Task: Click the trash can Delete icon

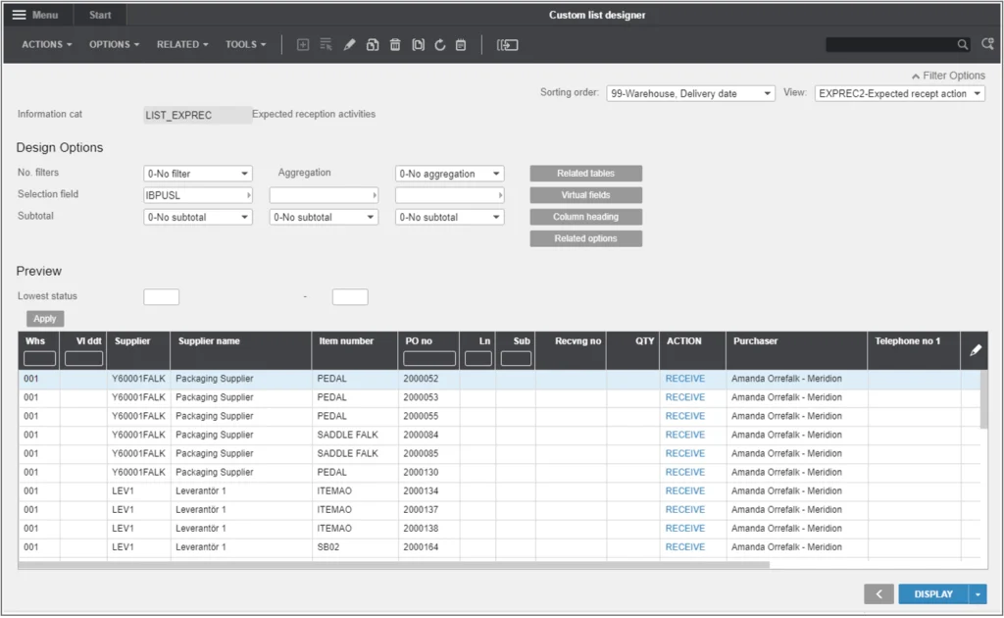Action: (x=395, y=45)
